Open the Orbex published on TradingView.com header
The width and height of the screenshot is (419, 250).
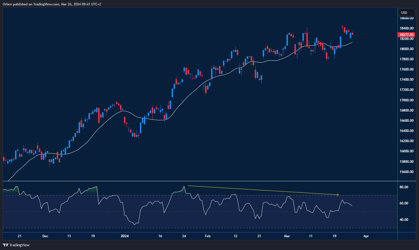pyautogui.click(x=52, y=4)
